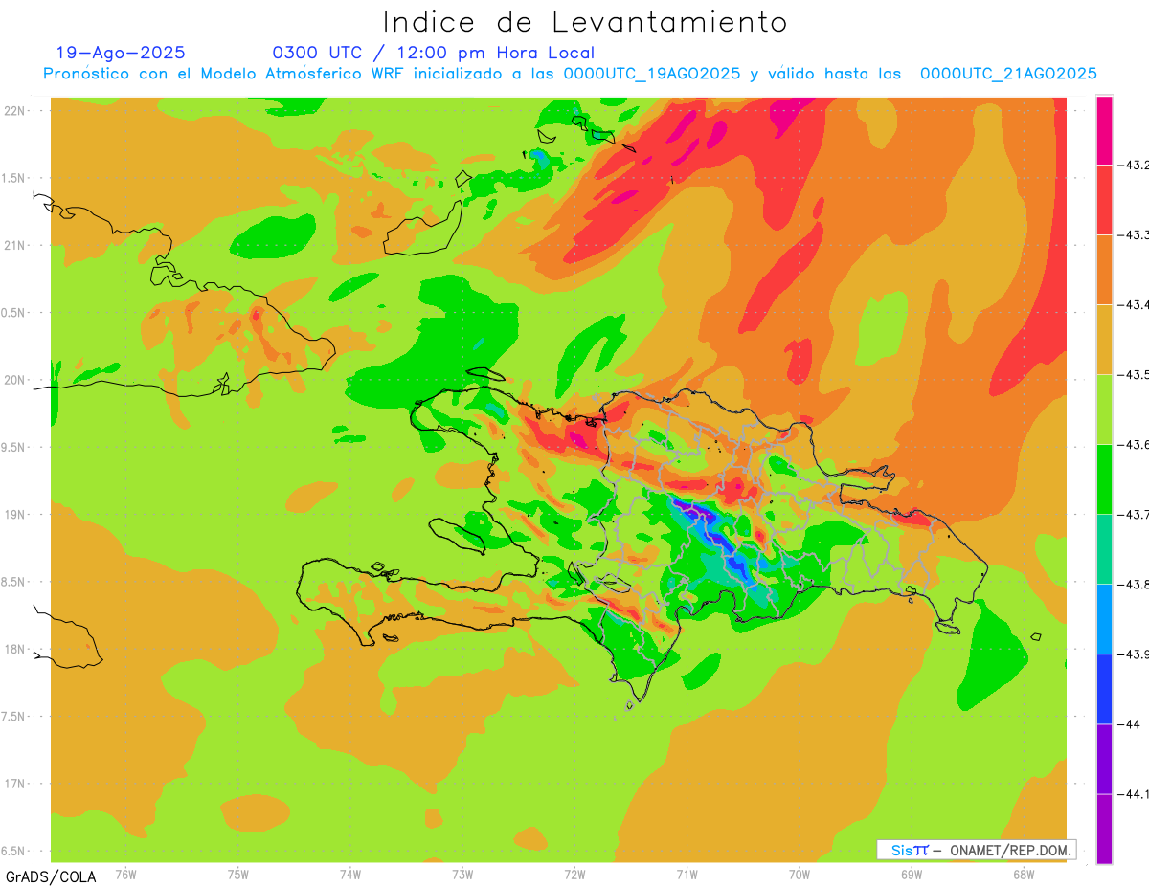Click the light green colorbar segment
This screenshot has height=887, width=1149.
(1104, 410)
